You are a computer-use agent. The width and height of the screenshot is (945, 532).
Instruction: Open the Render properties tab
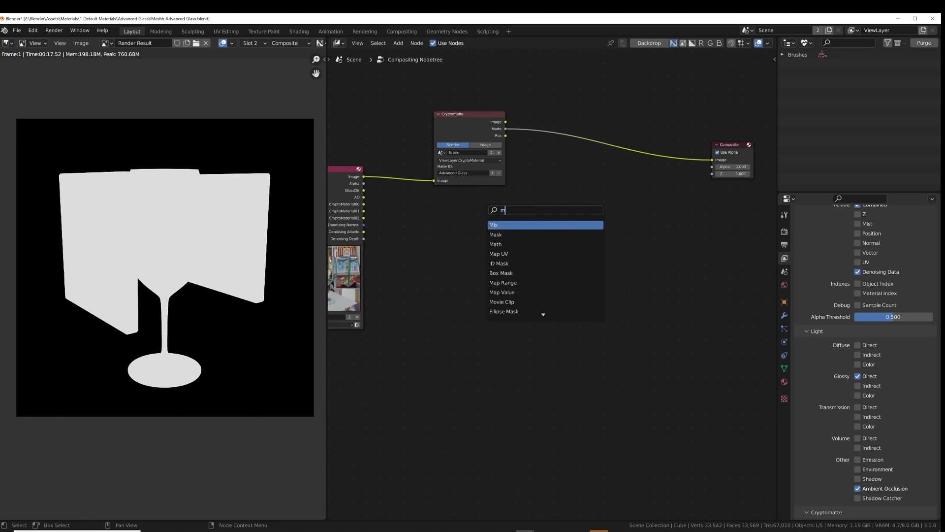pyautogui.click(x=784, y=232)
